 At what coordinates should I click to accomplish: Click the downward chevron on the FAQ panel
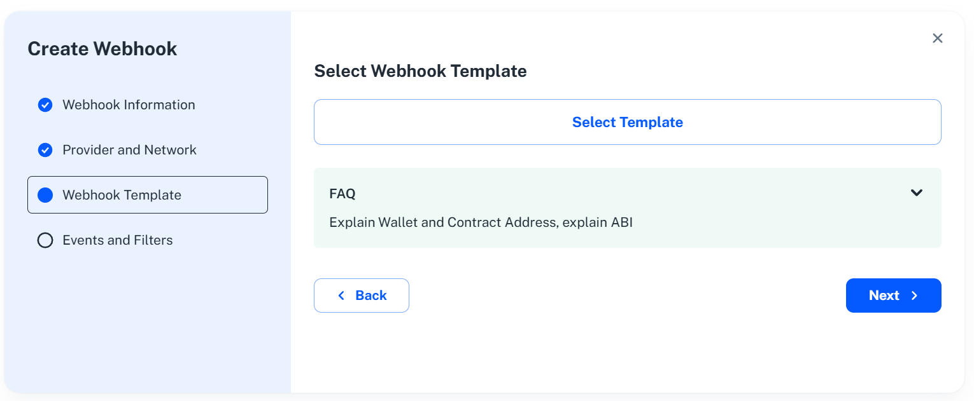point(917,192)
